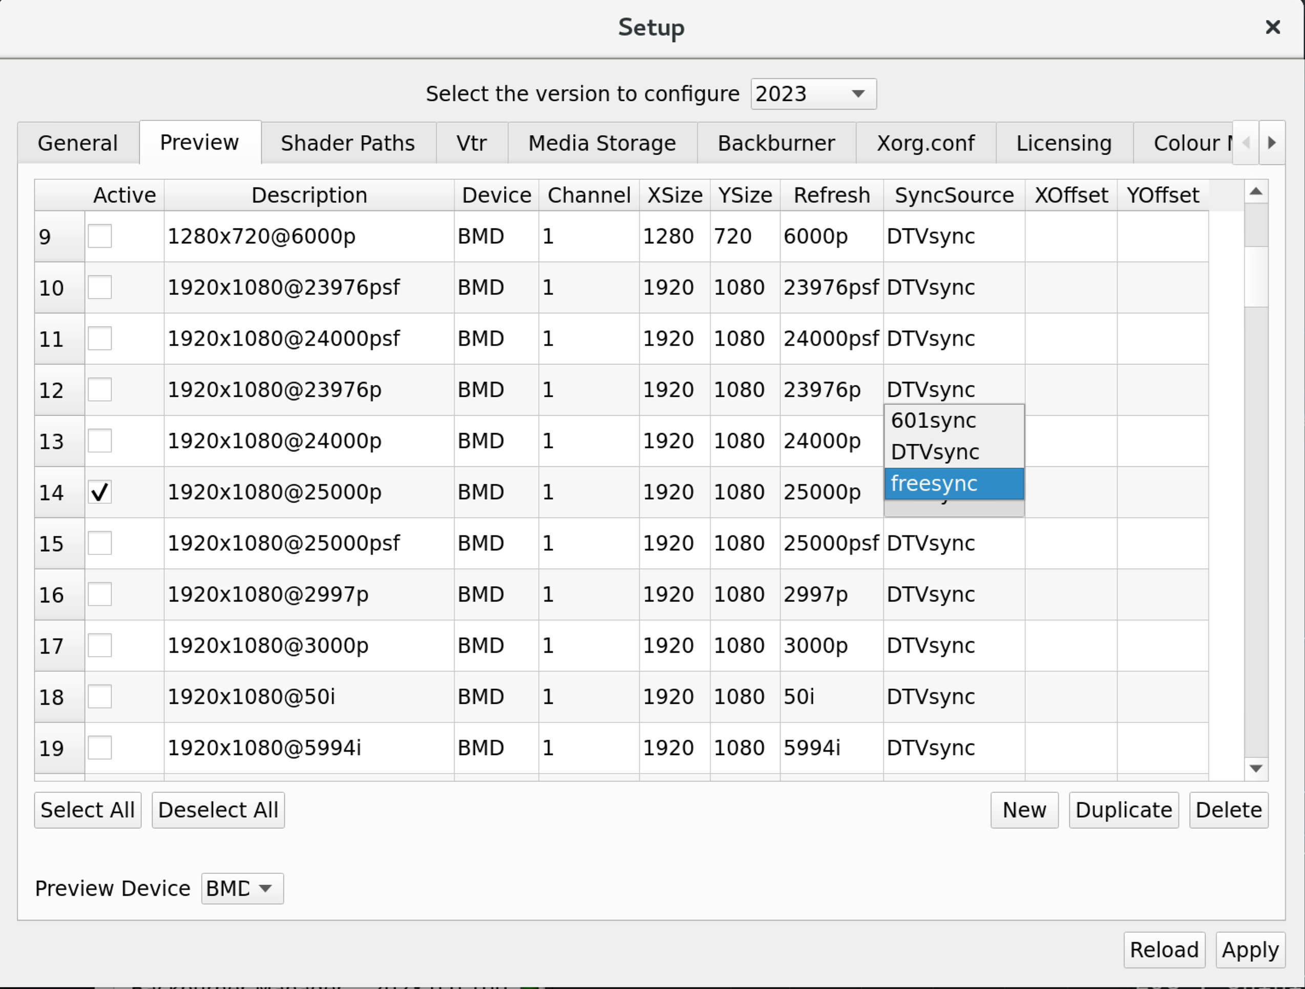Screen dimensions: 1305x989
Task: Click the Deselect All button
Action: pyautogui.click(x=218, y=810)
